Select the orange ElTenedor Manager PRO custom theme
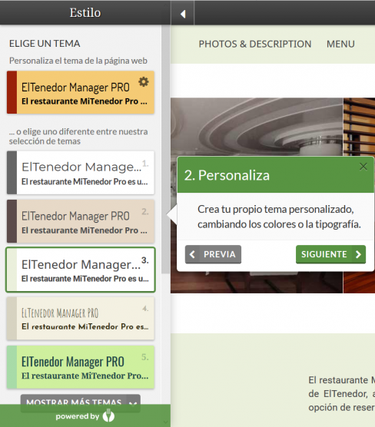Screen dimensions: 375x427 pyautogui.click(x=81, y=92)
